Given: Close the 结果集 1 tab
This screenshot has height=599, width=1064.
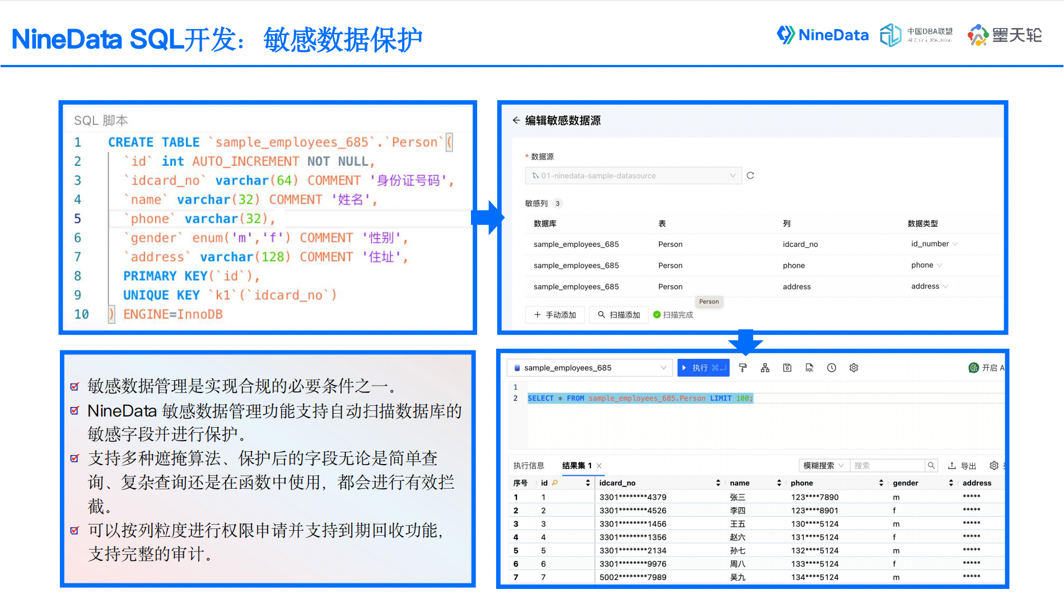Looking at the screenshot, I should [x=599, y=466].
